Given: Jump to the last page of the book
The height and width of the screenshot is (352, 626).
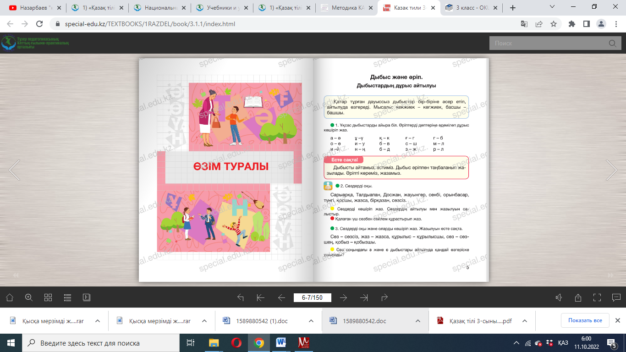Looking at the screenshot, I should point(364,297).
